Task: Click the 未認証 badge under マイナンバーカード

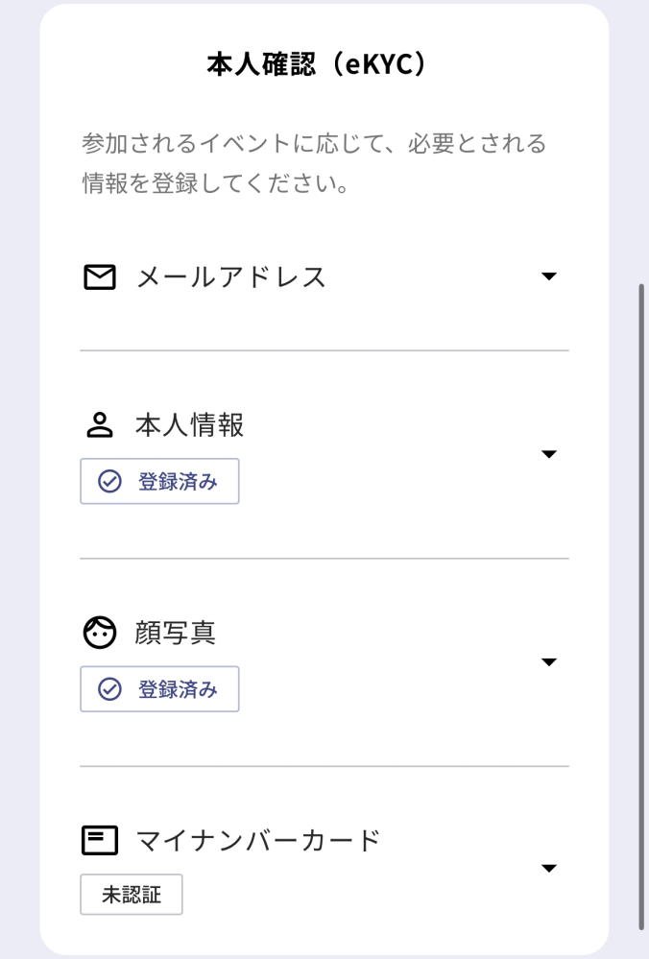Action: pos(131,894)
